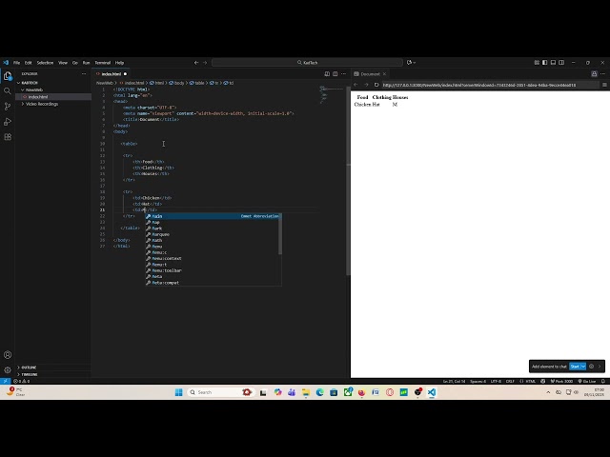Open the File menu
Viewport: 610px width, 457px height.
point(16,62)
